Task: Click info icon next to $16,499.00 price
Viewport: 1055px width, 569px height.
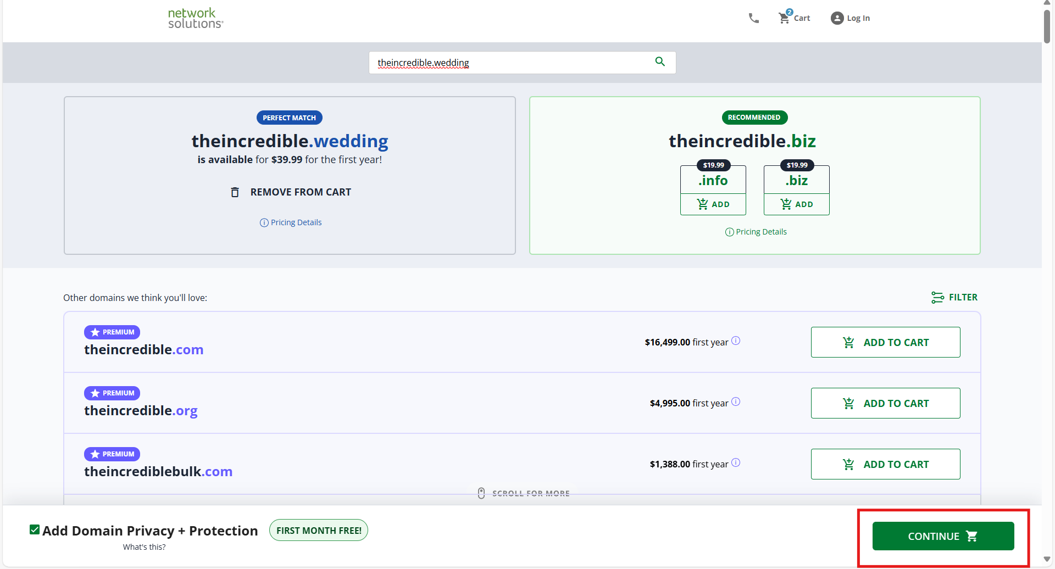Action: coord(736,341)
